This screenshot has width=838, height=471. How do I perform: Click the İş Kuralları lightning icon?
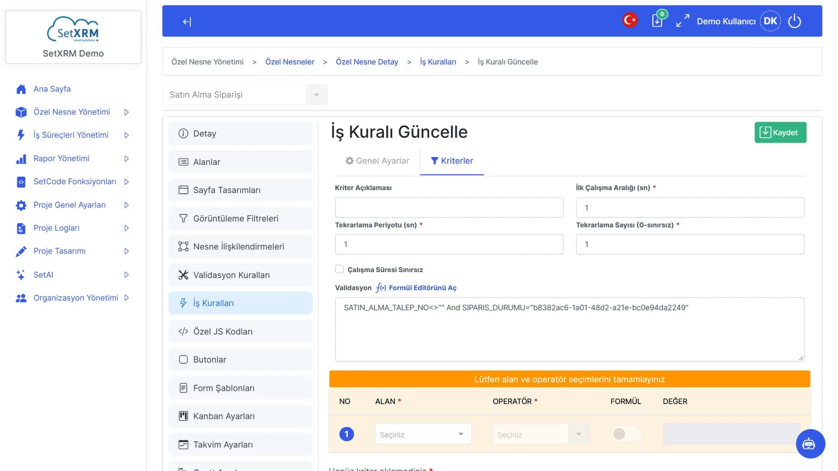tap(183, 303)
